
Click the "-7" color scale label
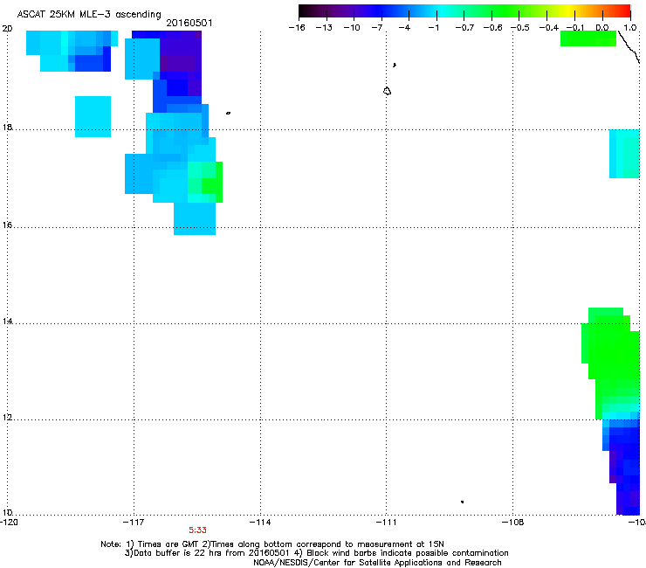pos(377,28)
